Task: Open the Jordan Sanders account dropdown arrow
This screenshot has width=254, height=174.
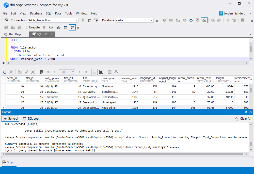Action: [250, 13]
